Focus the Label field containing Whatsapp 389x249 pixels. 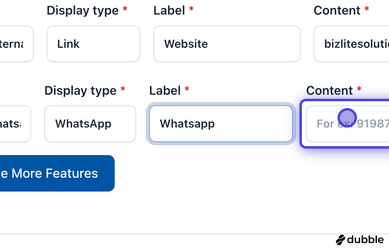tap(221, 123)
